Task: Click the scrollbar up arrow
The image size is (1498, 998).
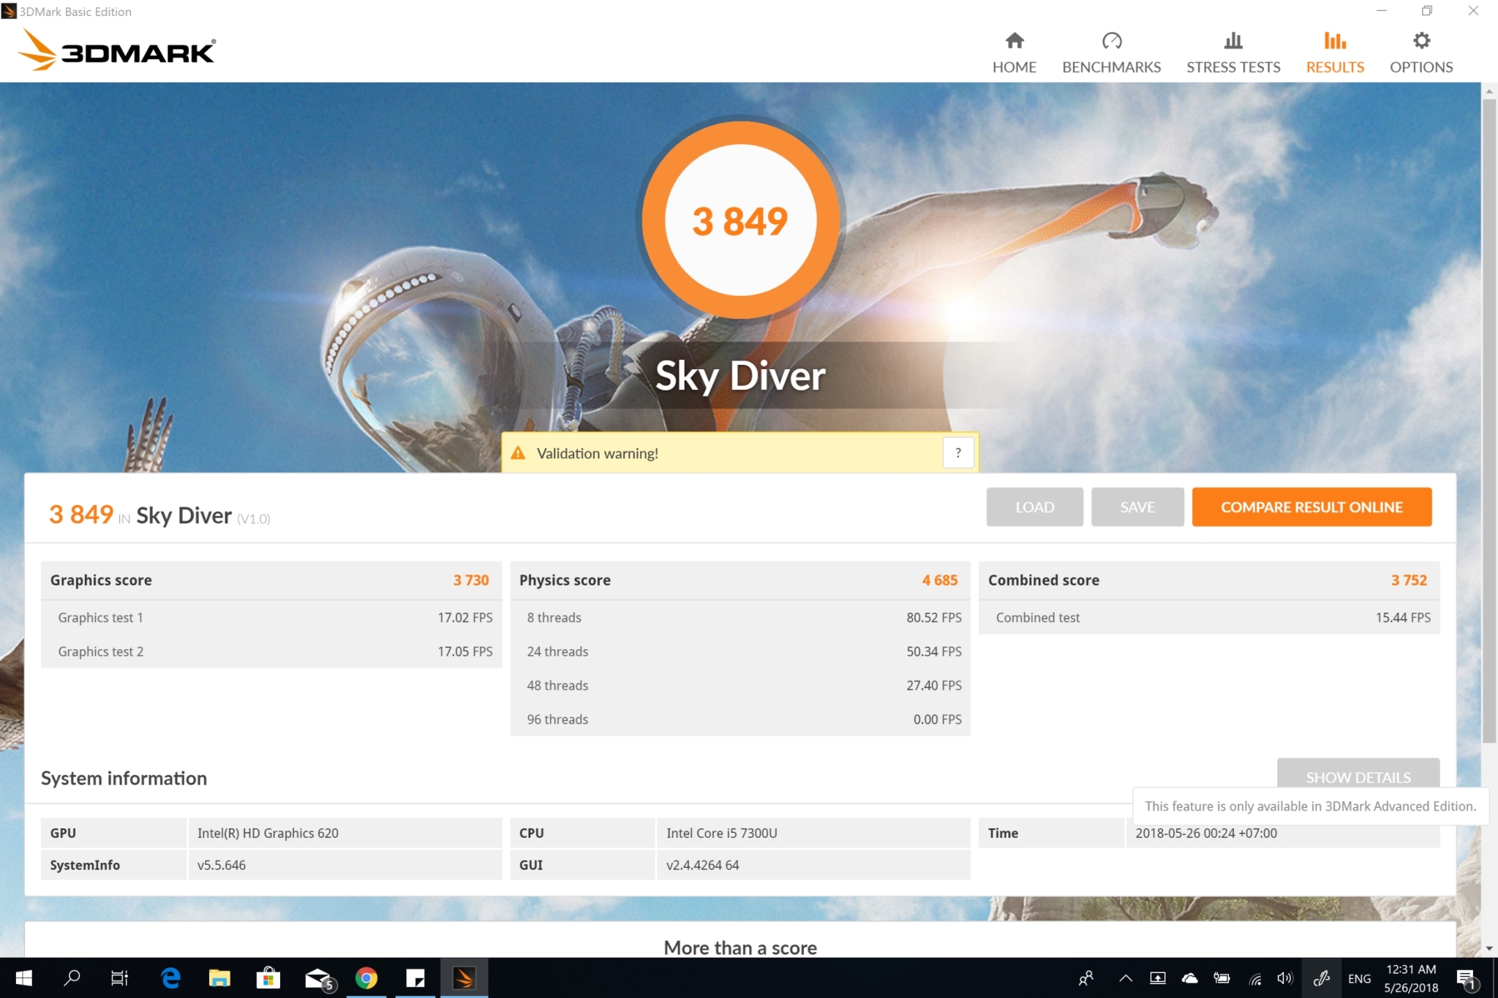Action: point(1489,91)
